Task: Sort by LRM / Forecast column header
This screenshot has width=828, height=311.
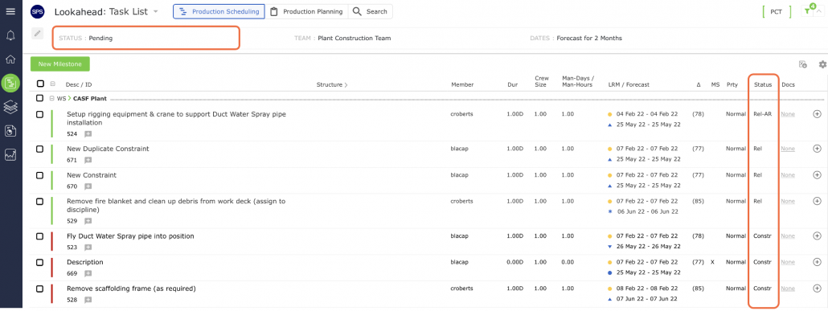Action: (x=629, y=84)
